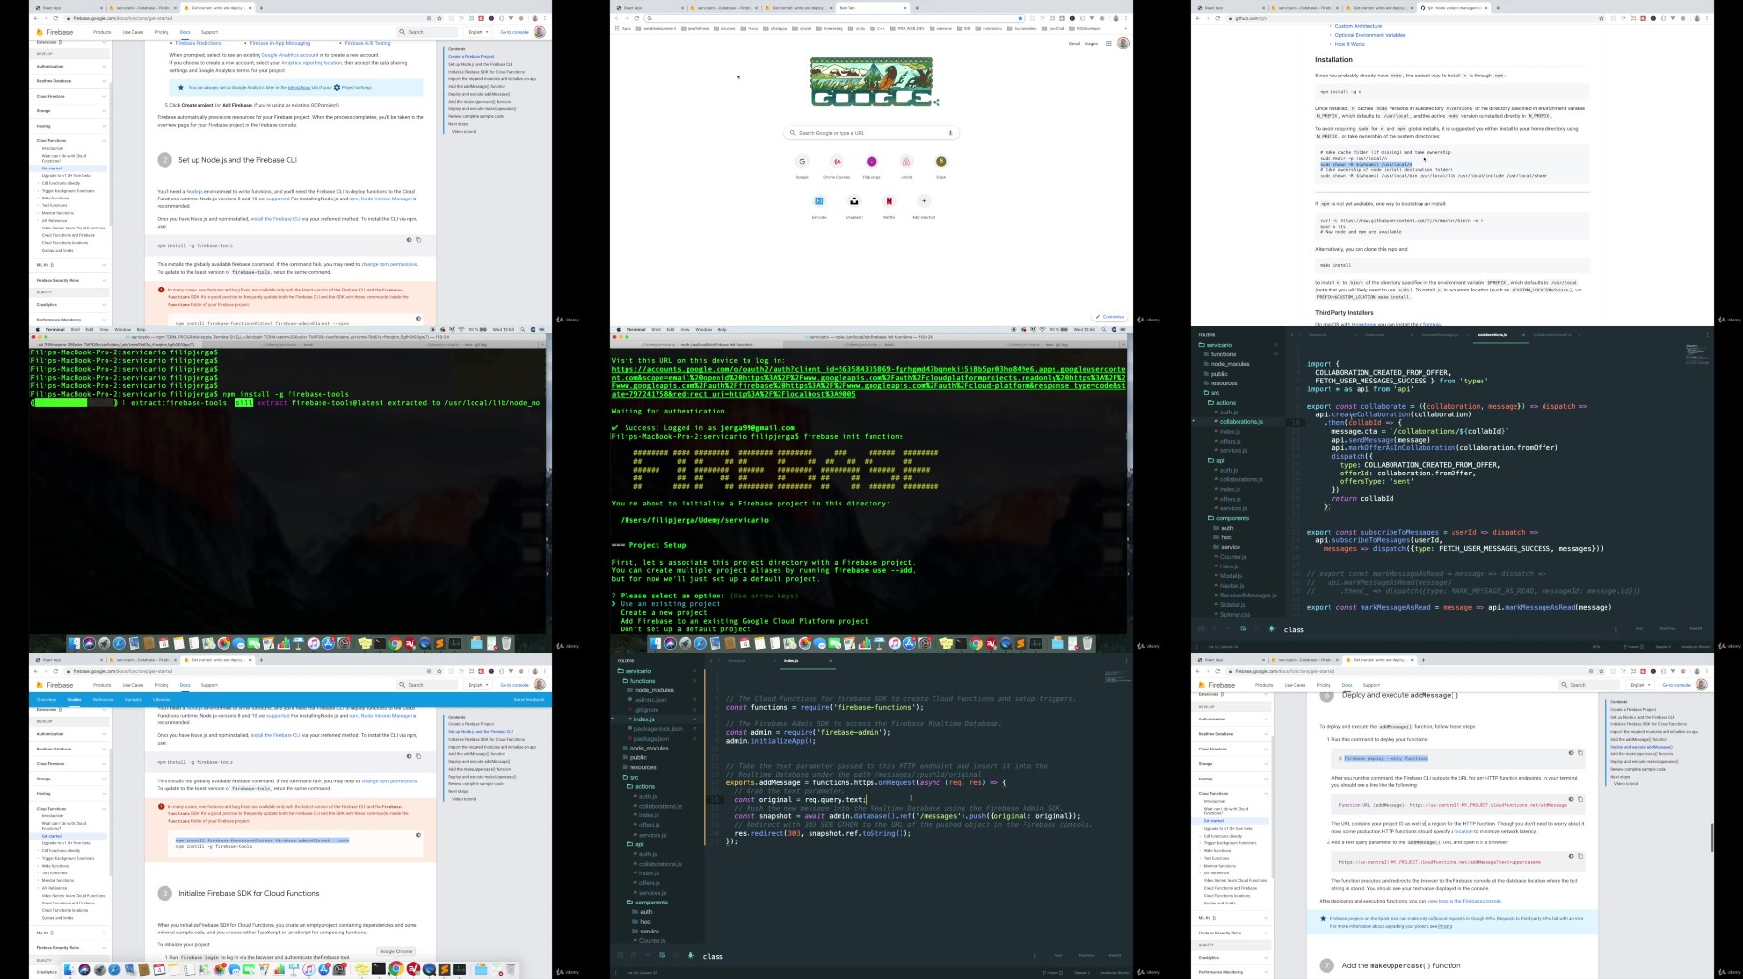Screen dimensions: 1743x979
Task: Open Filip Jerga shortcut tile
Action: (x=871, y=162)
